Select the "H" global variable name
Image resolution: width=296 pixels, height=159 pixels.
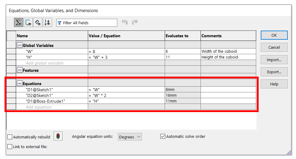tap(29, 57)
